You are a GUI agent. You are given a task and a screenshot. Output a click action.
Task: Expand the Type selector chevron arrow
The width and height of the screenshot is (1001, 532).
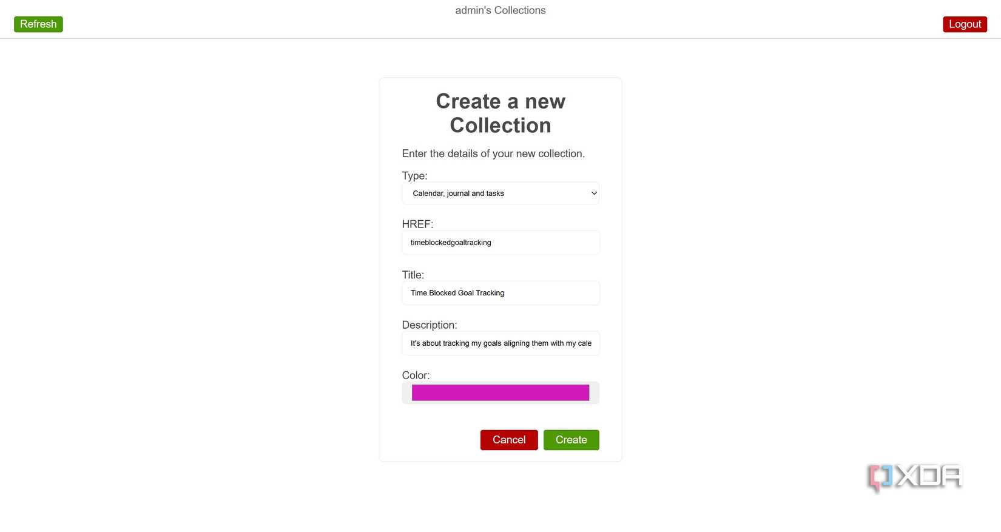point(594,194)
